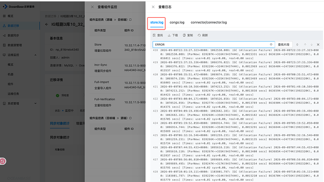Open 概览 under 运维监控
This screenshot has width=324, height=182.
pyautogui.click(x=10, y=65)
